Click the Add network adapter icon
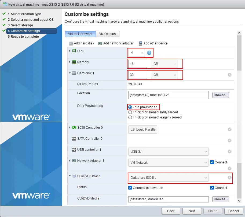 [100, 43]
